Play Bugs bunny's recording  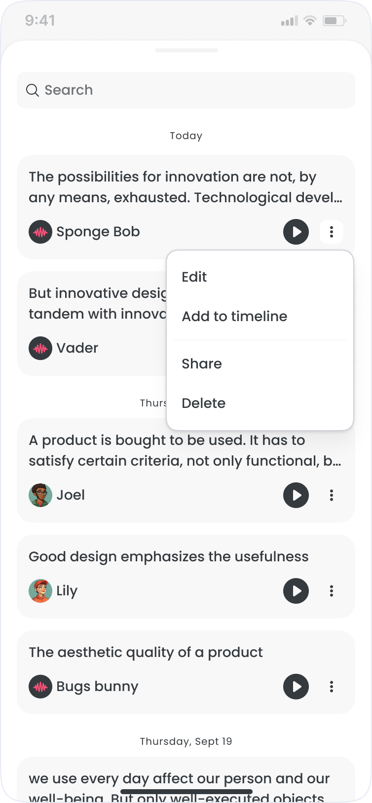296,687
